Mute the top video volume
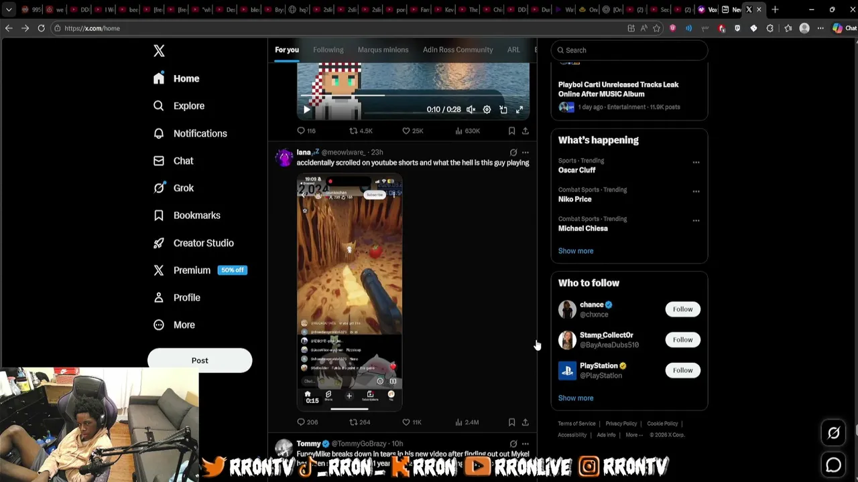Screen dimensions: 858x482 coord(471,110)
